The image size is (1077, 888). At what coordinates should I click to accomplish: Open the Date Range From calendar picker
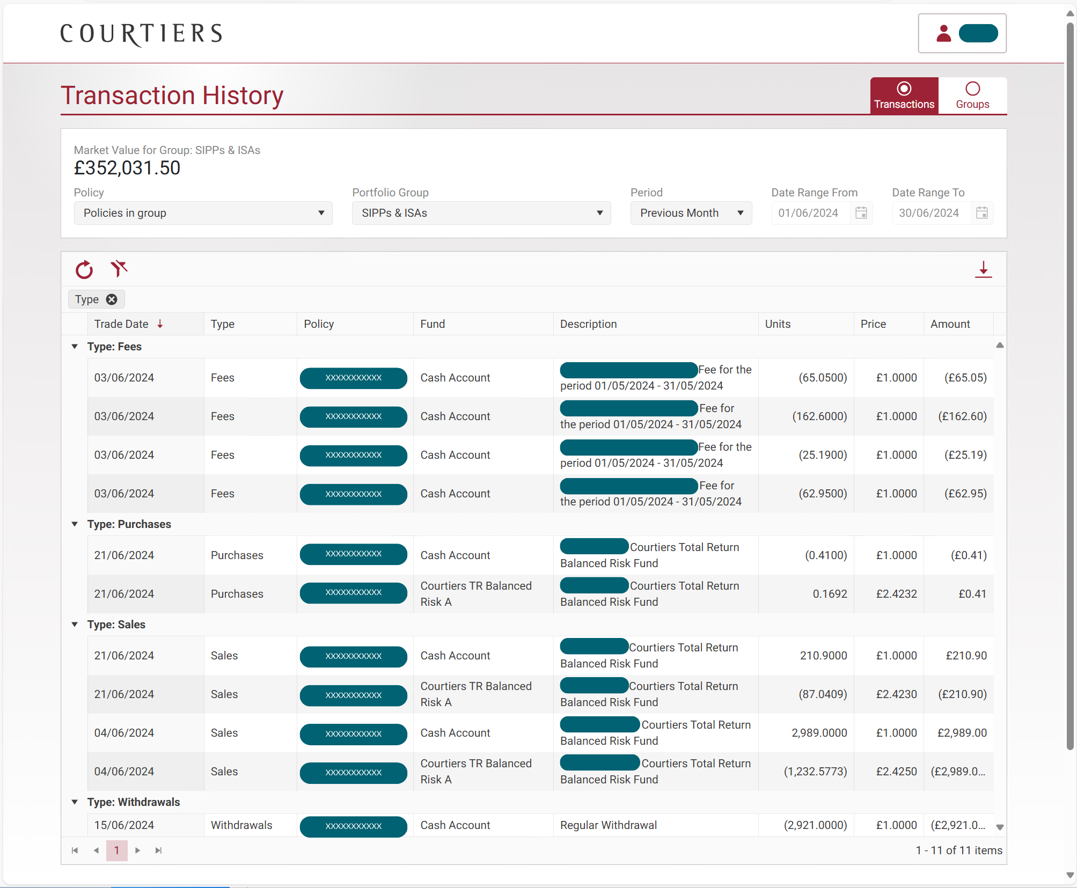click(861, 213)
